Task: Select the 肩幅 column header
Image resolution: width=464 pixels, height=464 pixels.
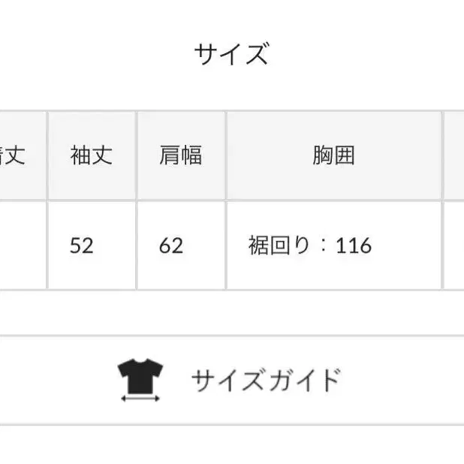Action: click(x=181, y=155)
